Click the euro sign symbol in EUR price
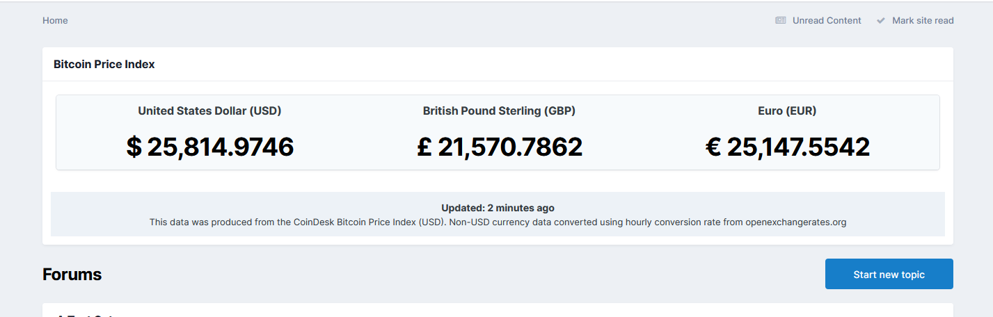 coord(713,147)
